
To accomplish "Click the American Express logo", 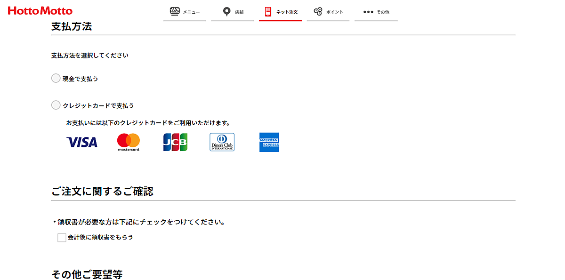I will click(x=269, y=142).
